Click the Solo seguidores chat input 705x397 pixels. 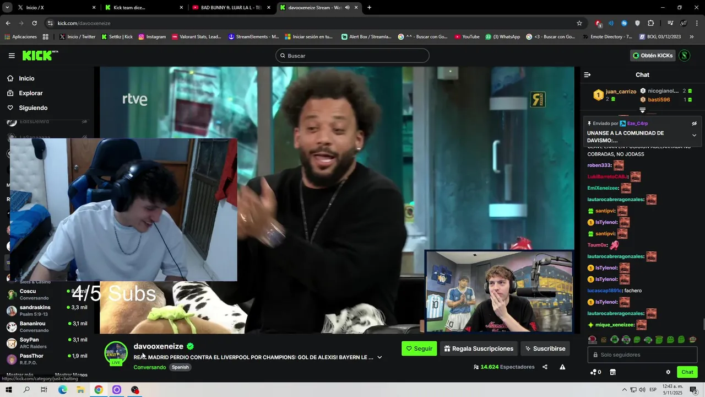point(643,355)
